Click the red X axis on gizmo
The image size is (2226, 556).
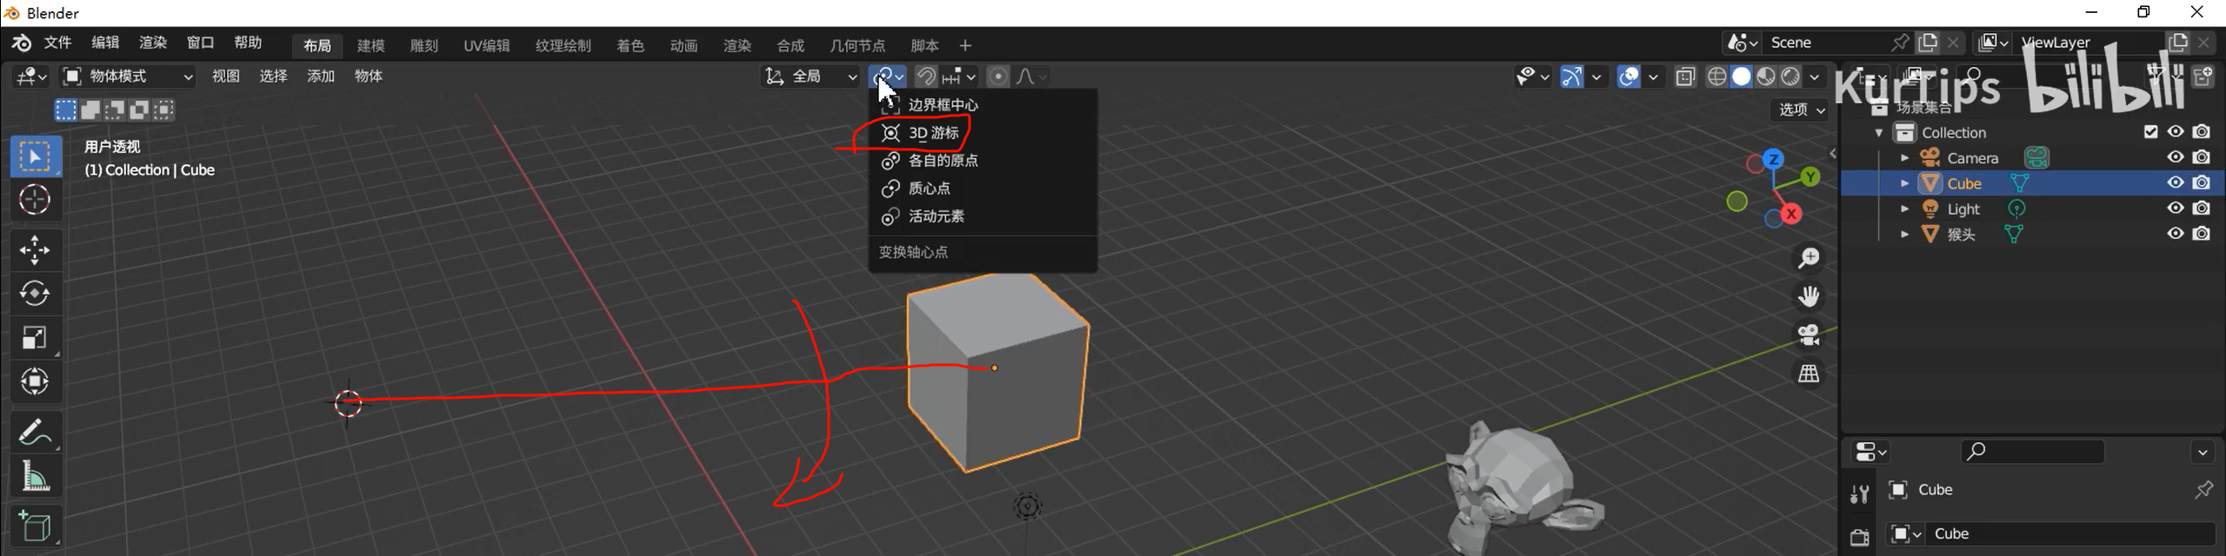point(1791,214)
